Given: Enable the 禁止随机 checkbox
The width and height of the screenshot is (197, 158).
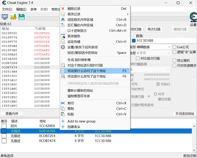Looking at the screenshot, I should [x=175, y=60].
